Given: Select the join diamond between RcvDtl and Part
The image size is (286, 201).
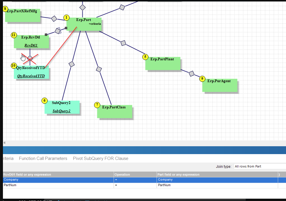Looking at the screenshot, I should (58, 31).
